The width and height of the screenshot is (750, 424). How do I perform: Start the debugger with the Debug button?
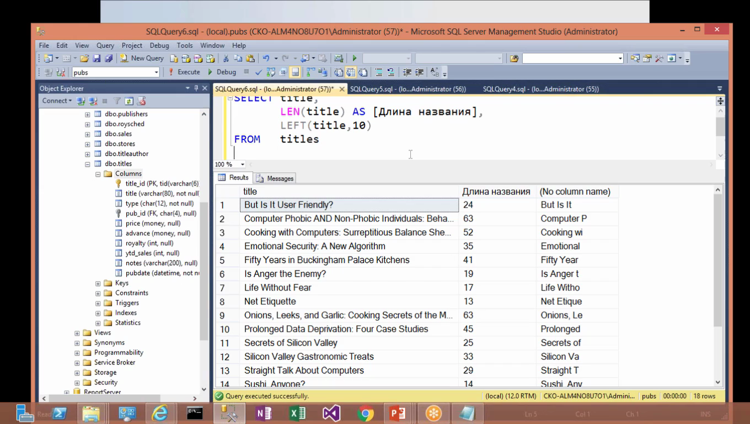pyautogui.click(x=222, y=72)
